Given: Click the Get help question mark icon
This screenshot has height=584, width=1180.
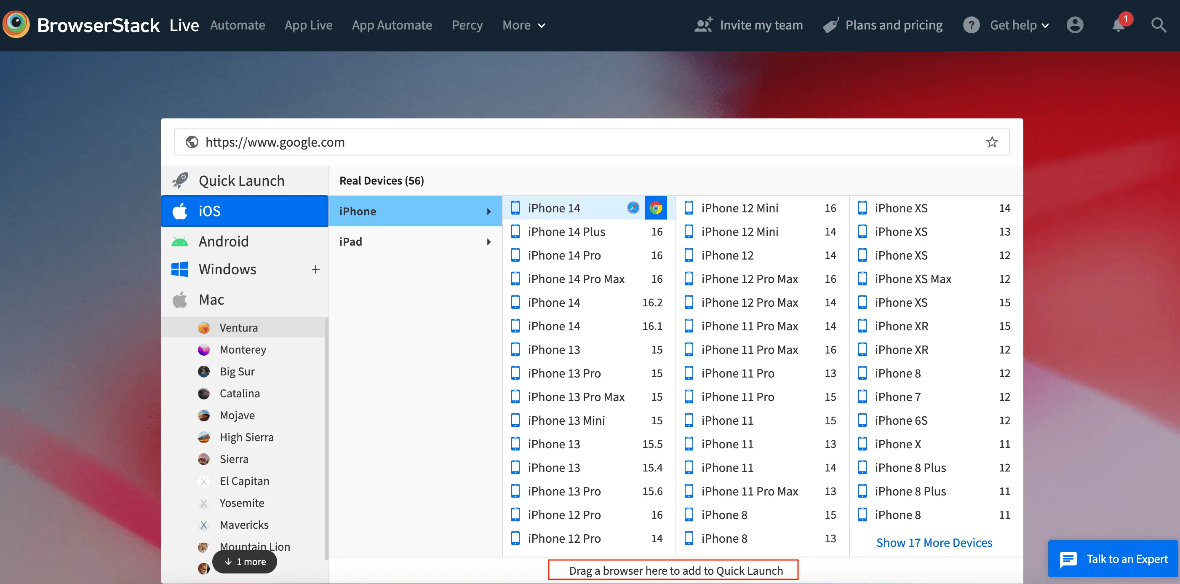Looking at the screenshot, I should [x=971, y=25].
